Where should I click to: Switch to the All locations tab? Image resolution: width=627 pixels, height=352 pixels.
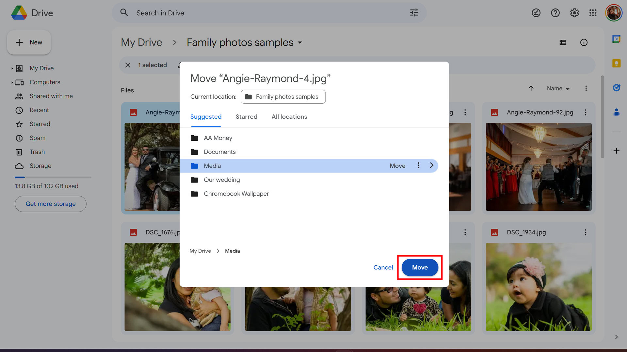(x=289, y=117)
